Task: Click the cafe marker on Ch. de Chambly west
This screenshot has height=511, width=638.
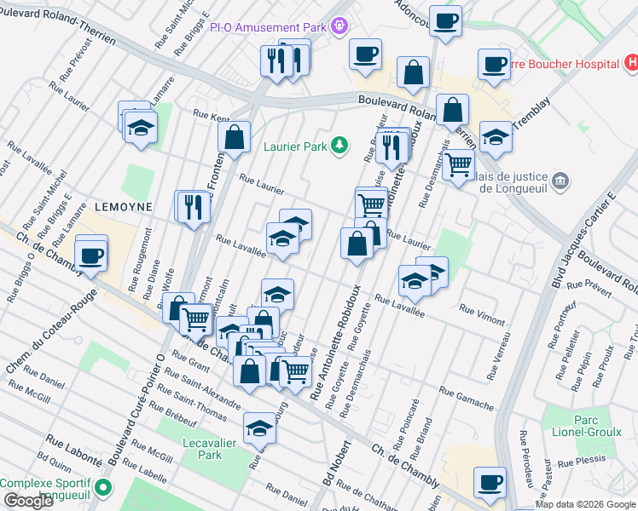Action: [x=91, y=258]
